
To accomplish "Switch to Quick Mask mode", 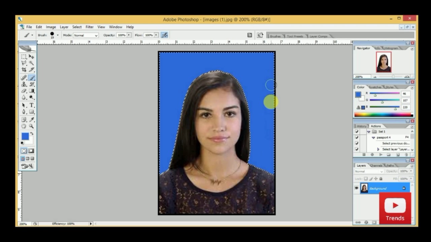I will (31, 151).
